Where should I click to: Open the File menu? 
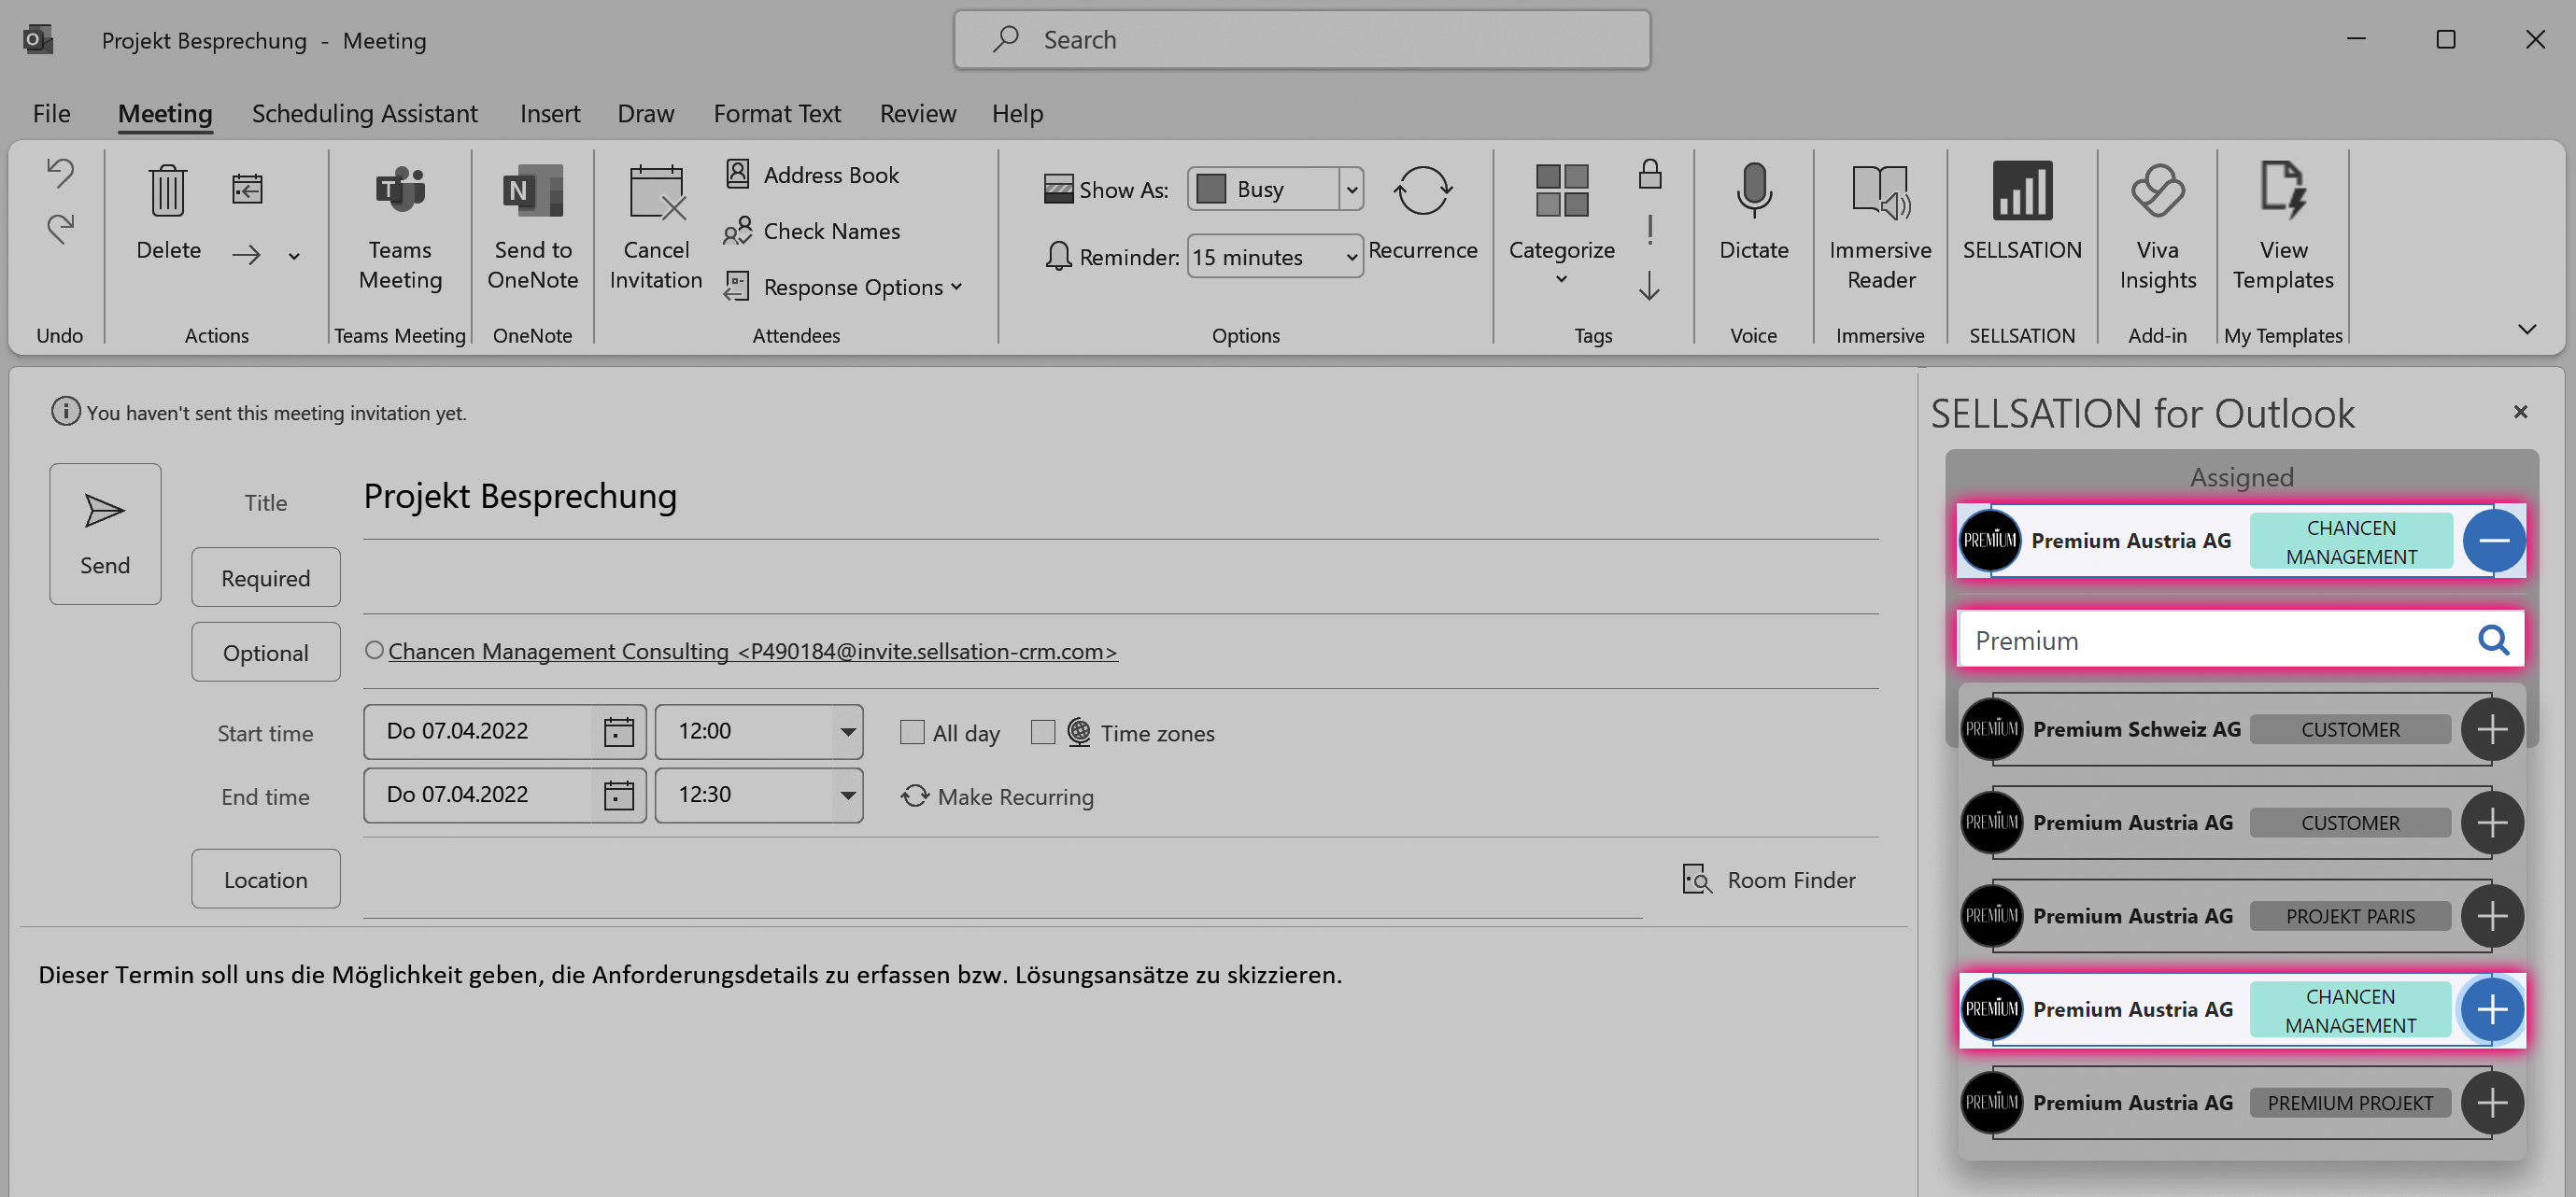[x=52, y=113]
